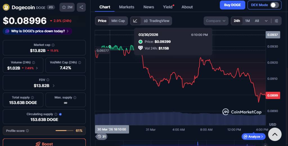Click the events history icon labeled 31
Image resolution: width=288 pixels, height=146 pixels.
point(101,136)
